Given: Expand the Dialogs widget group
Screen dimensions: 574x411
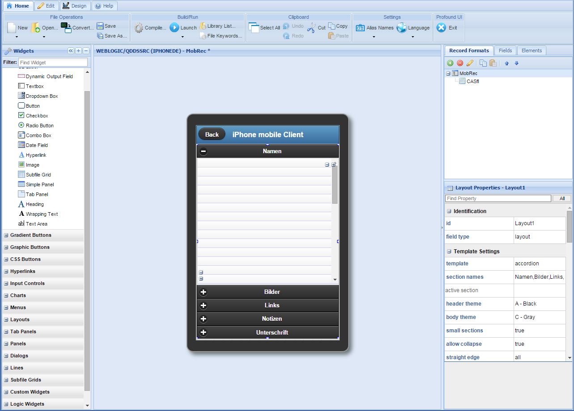Looking at the screenshot, I should [x=6, y=356].
